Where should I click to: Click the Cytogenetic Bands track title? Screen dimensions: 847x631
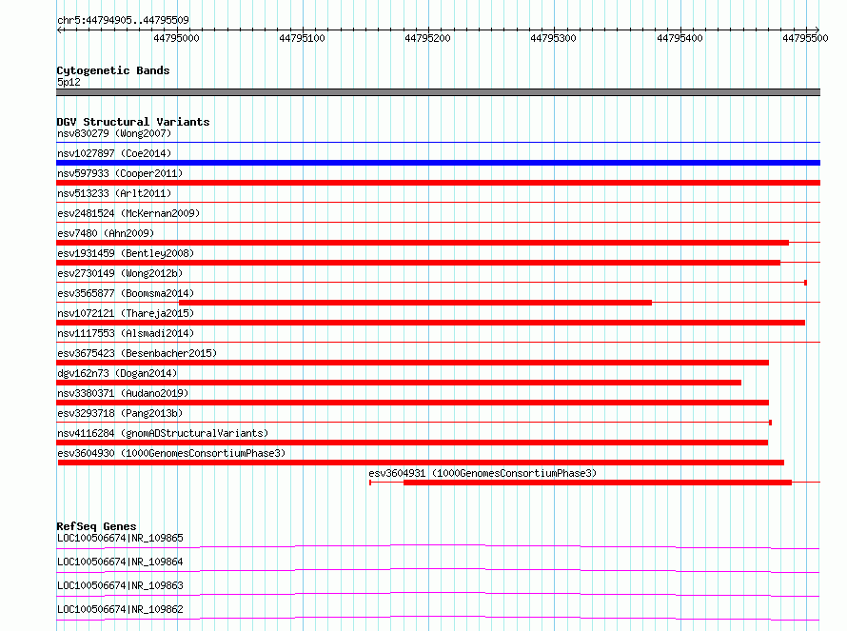click(113, 70)
